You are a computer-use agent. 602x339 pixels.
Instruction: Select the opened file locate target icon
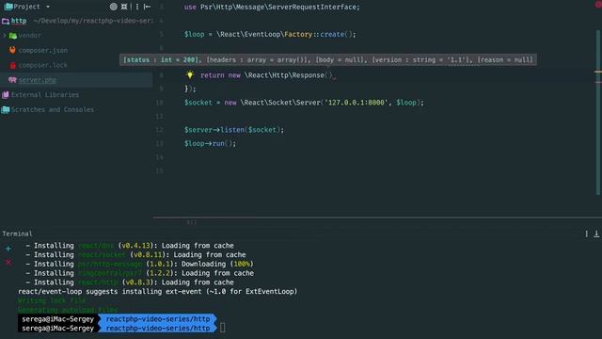(113, 7)
